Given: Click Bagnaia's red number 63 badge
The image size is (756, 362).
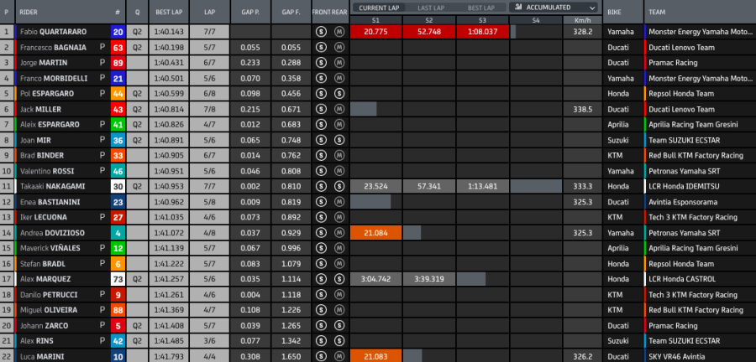Looking at the screenshot, I should coord(118,47).
